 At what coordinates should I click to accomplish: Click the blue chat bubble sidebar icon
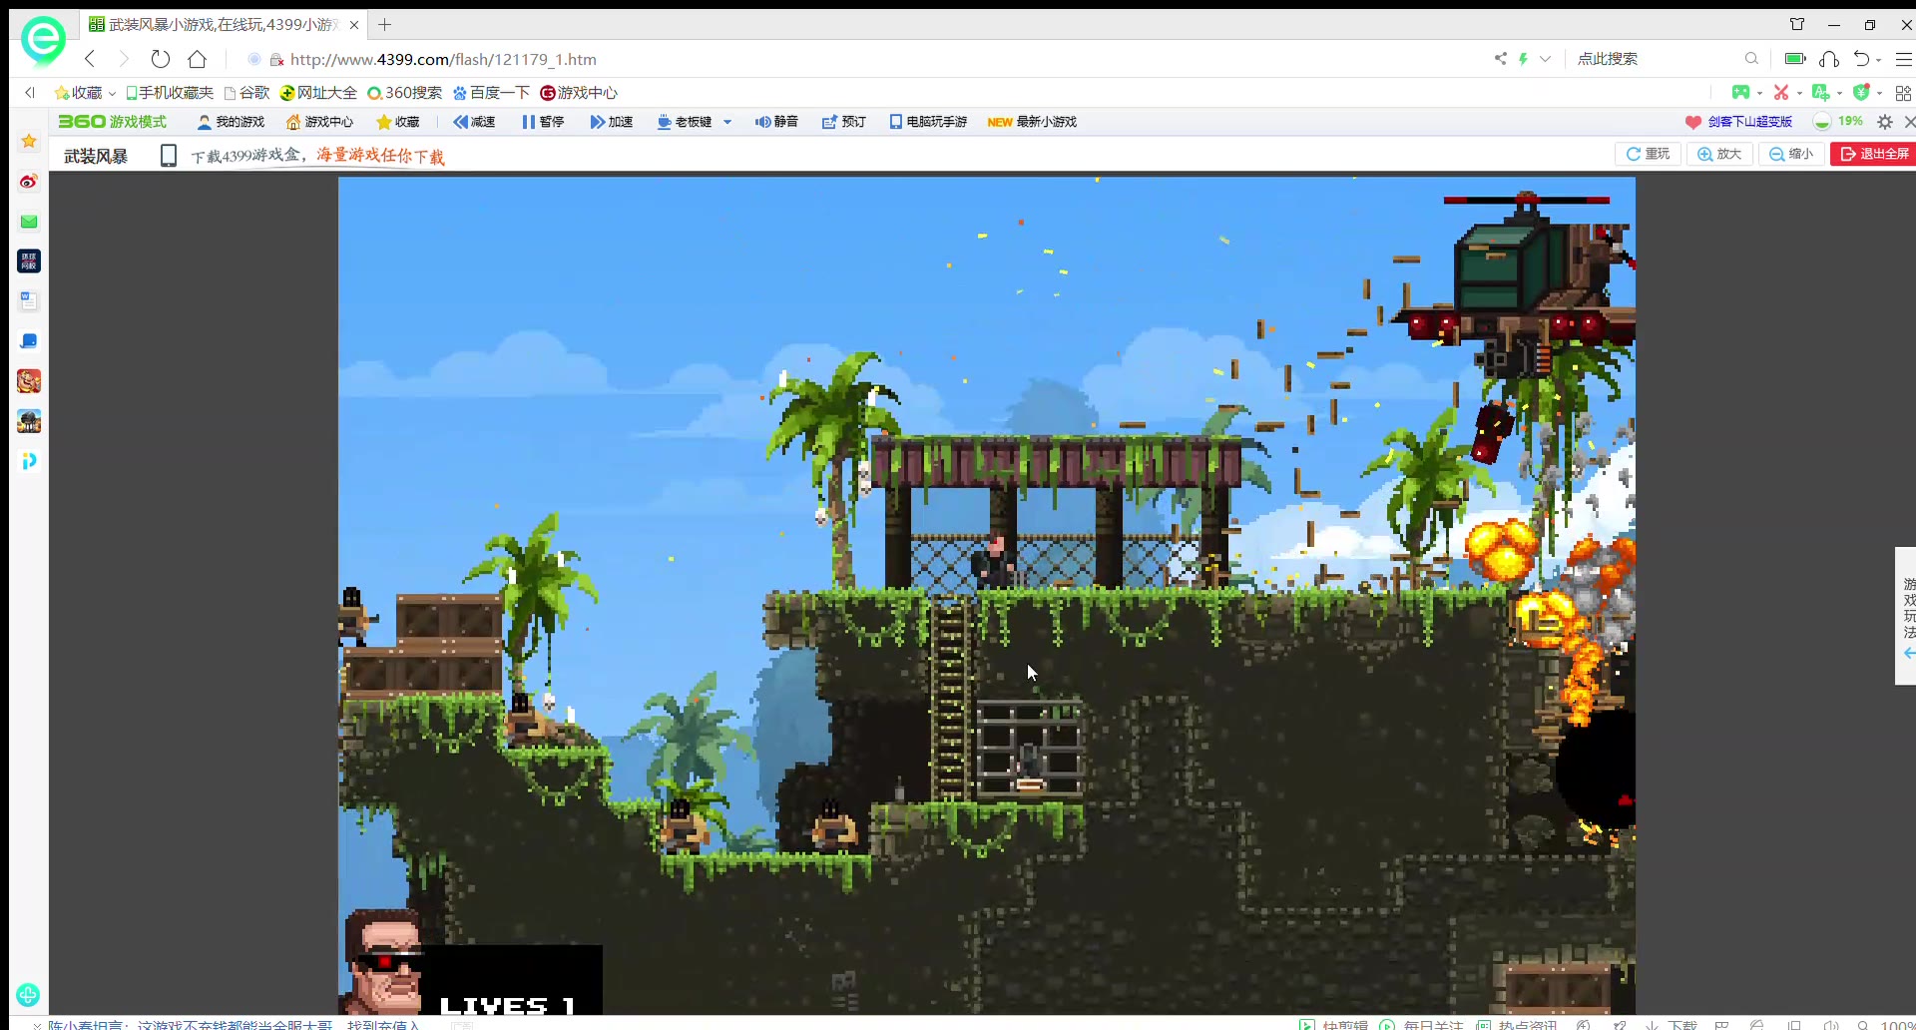click(29, 341)
